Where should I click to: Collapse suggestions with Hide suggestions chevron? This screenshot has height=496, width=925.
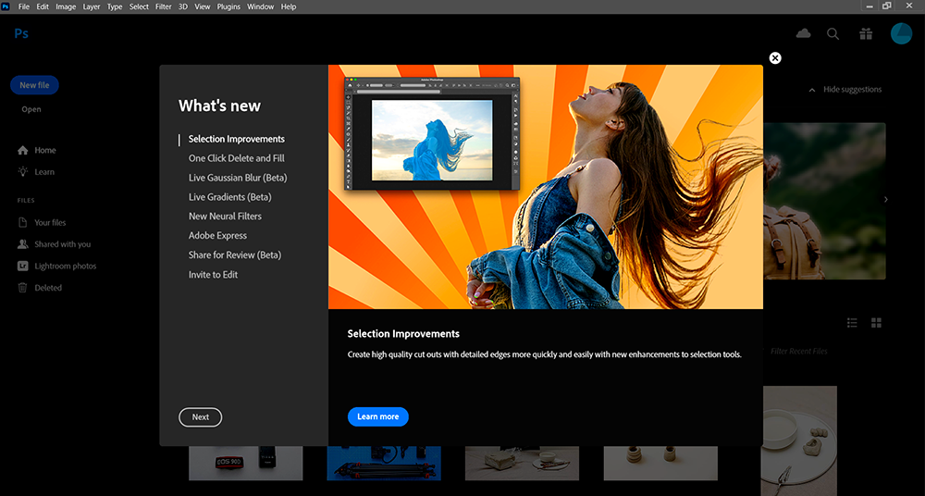812,90
